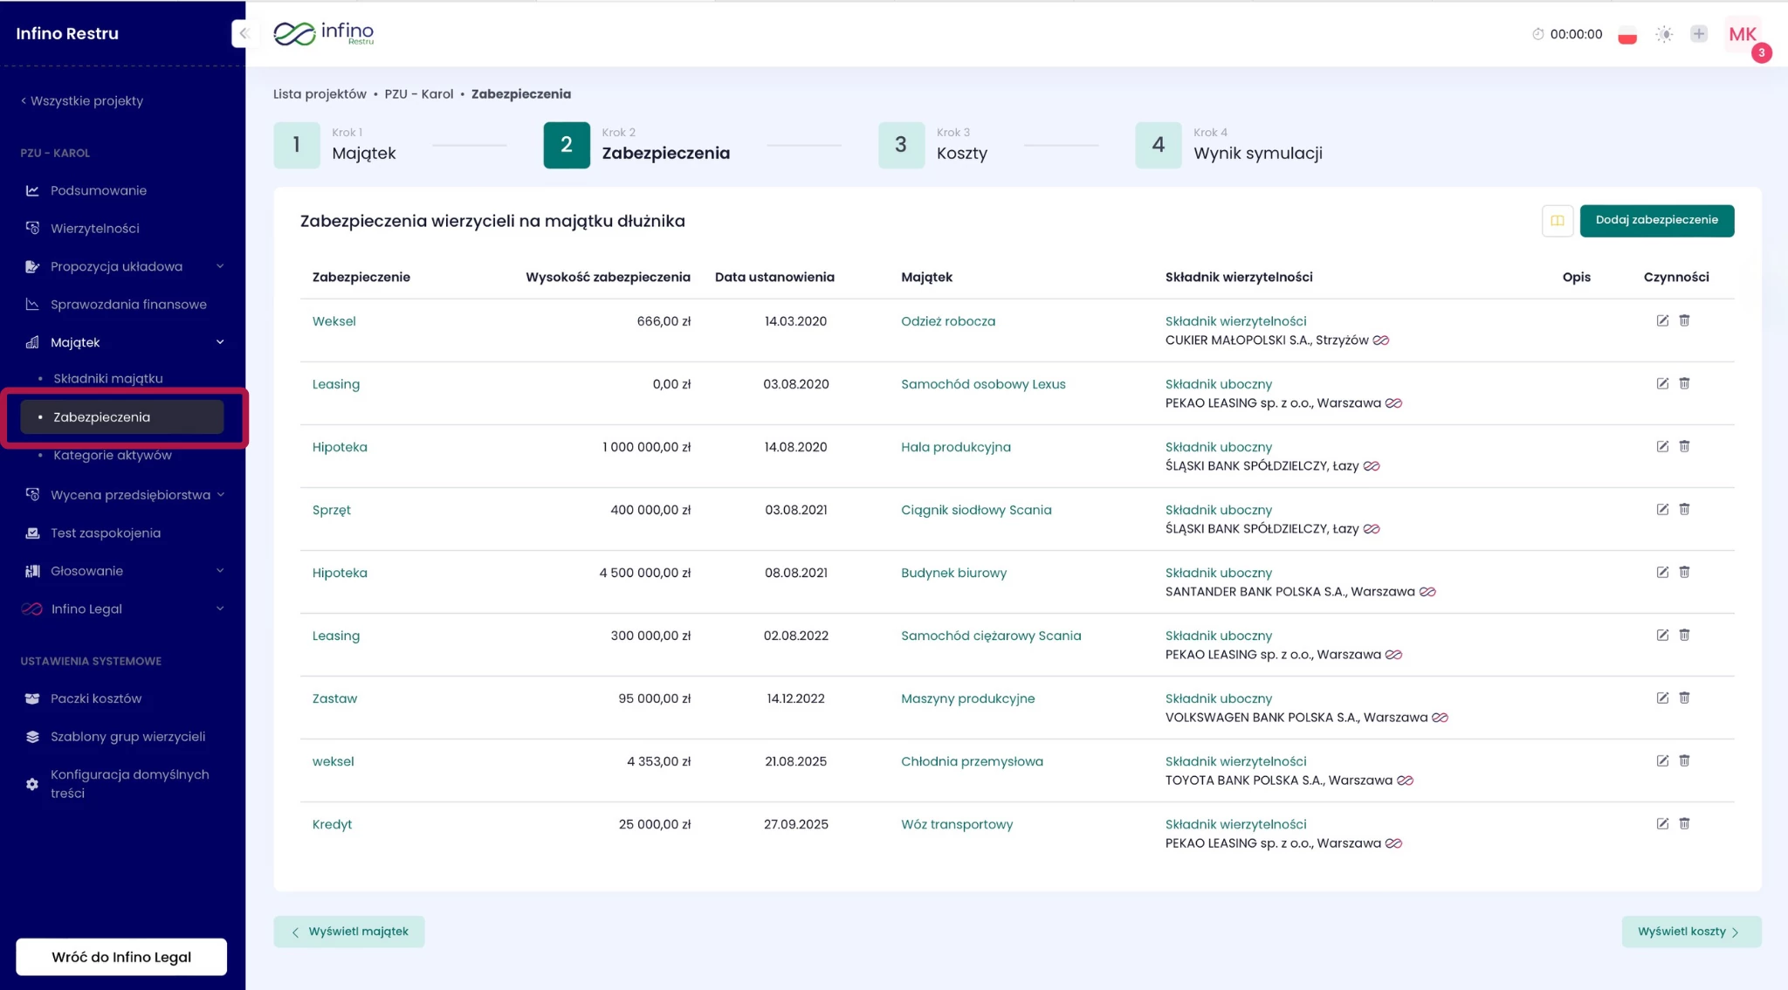Toggle light/dark theme sun icon

tap(1664, 34)
